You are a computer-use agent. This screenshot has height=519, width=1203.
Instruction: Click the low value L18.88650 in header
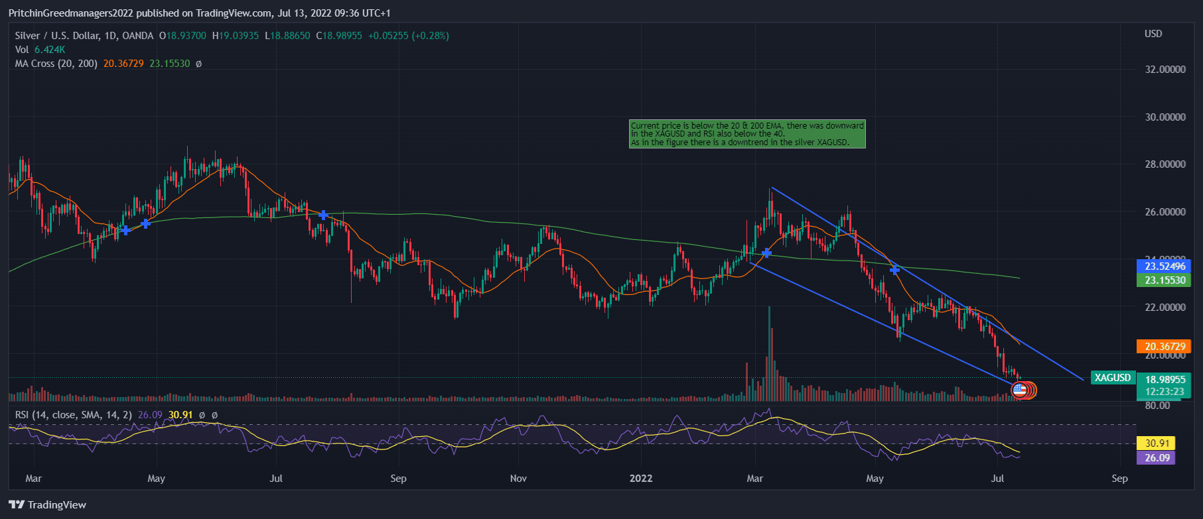click(287, 36)
